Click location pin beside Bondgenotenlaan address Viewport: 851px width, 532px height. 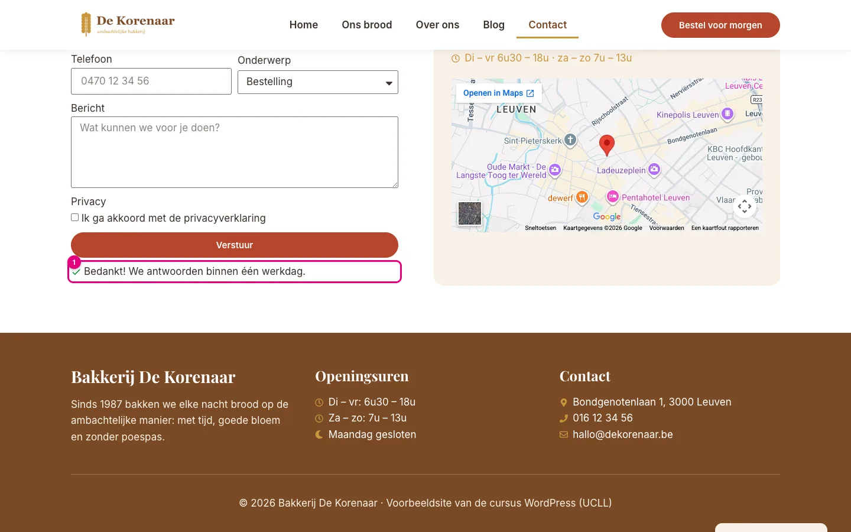tap(564, 403)
